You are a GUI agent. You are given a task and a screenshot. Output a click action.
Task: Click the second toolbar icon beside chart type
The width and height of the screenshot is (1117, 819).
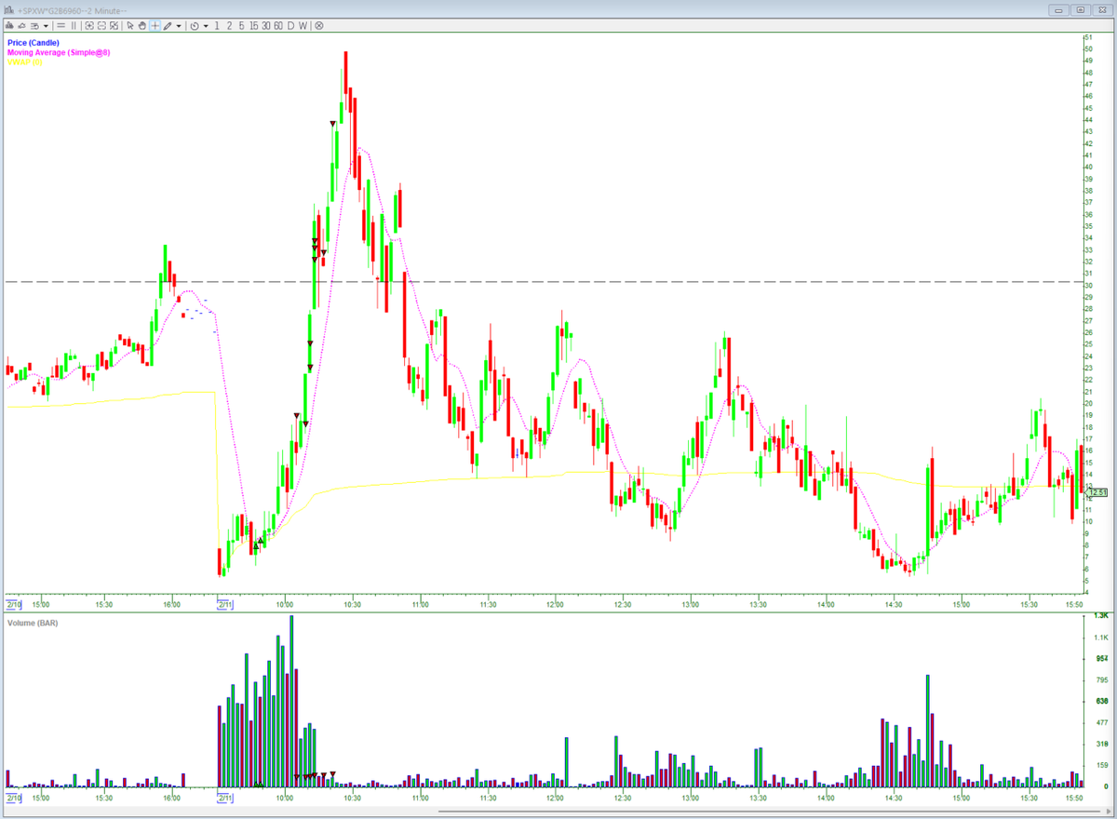pyautogui.click(x=21, y=26)
